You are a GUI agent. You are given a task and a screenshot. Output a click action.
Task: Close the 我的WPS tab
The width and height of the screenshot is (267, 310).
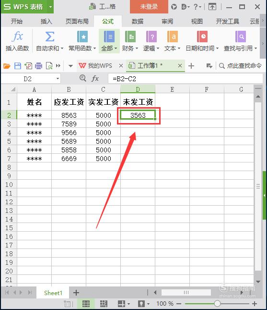[121, 66]
